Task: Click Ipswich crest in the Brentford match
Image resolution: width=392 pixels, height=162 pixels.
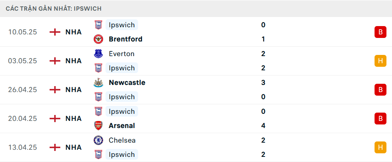Action: tap(98, 25)
